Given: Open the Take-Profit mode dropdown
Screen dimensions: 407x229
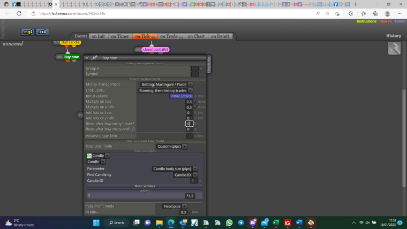Looking at the screenshot, I should 175,206.
